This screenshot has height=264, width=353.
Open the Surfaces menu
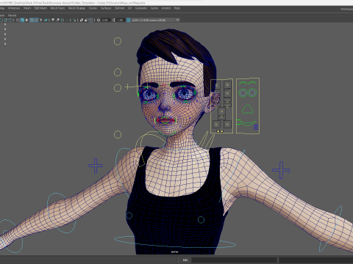pyautogui.click(x=106, y=8)
